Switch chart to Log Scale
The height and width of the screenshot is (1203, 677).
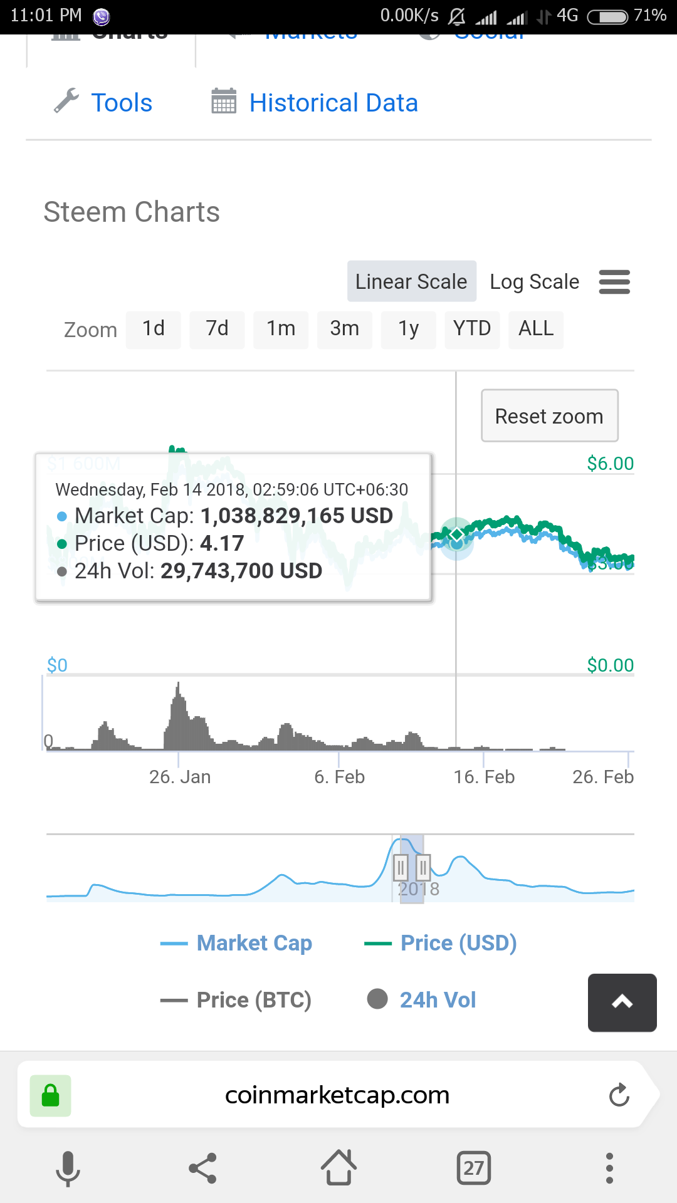(534, 282)
